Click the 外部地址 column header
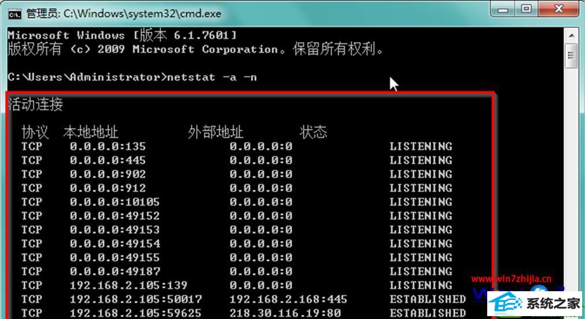The height and width of the screenshot is (319, 585). [x=215, y=132]
